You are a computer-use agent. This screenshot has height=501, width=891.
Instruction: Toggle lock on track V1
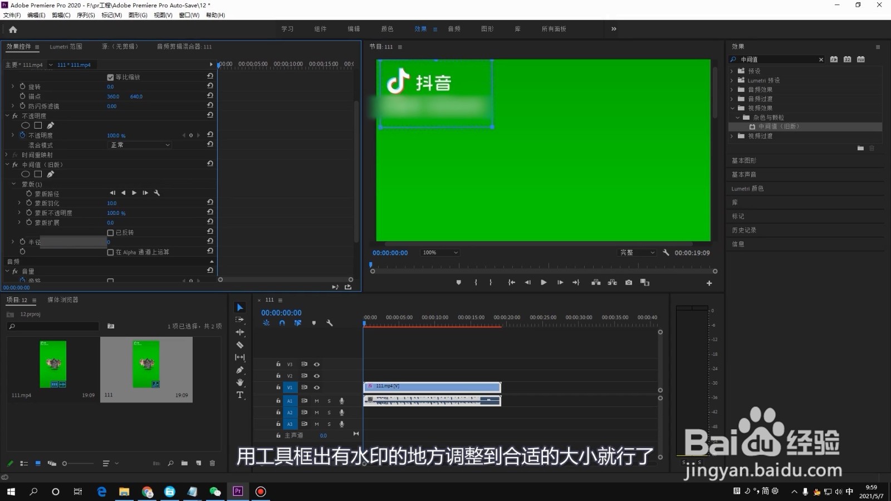[x=278, y=387]
